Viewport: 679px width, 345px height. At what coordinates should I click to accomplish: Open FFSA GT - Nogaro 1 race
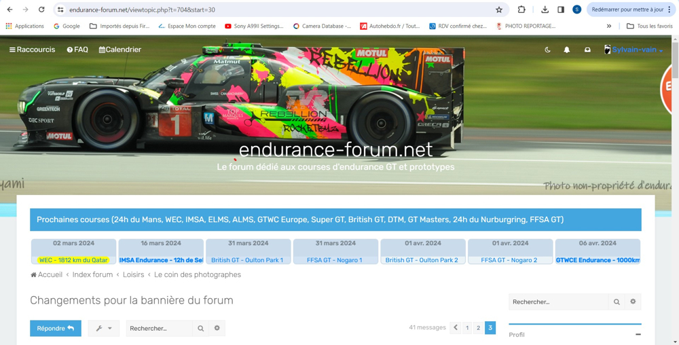(x=335, y=260)
